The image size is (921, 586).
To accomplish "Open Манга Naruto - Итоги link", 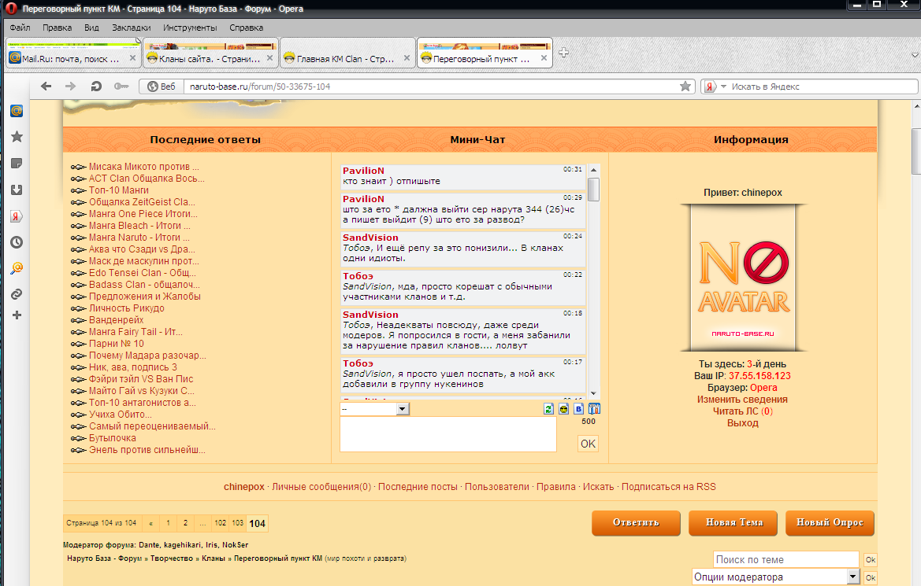I will (x=139, y=238).
